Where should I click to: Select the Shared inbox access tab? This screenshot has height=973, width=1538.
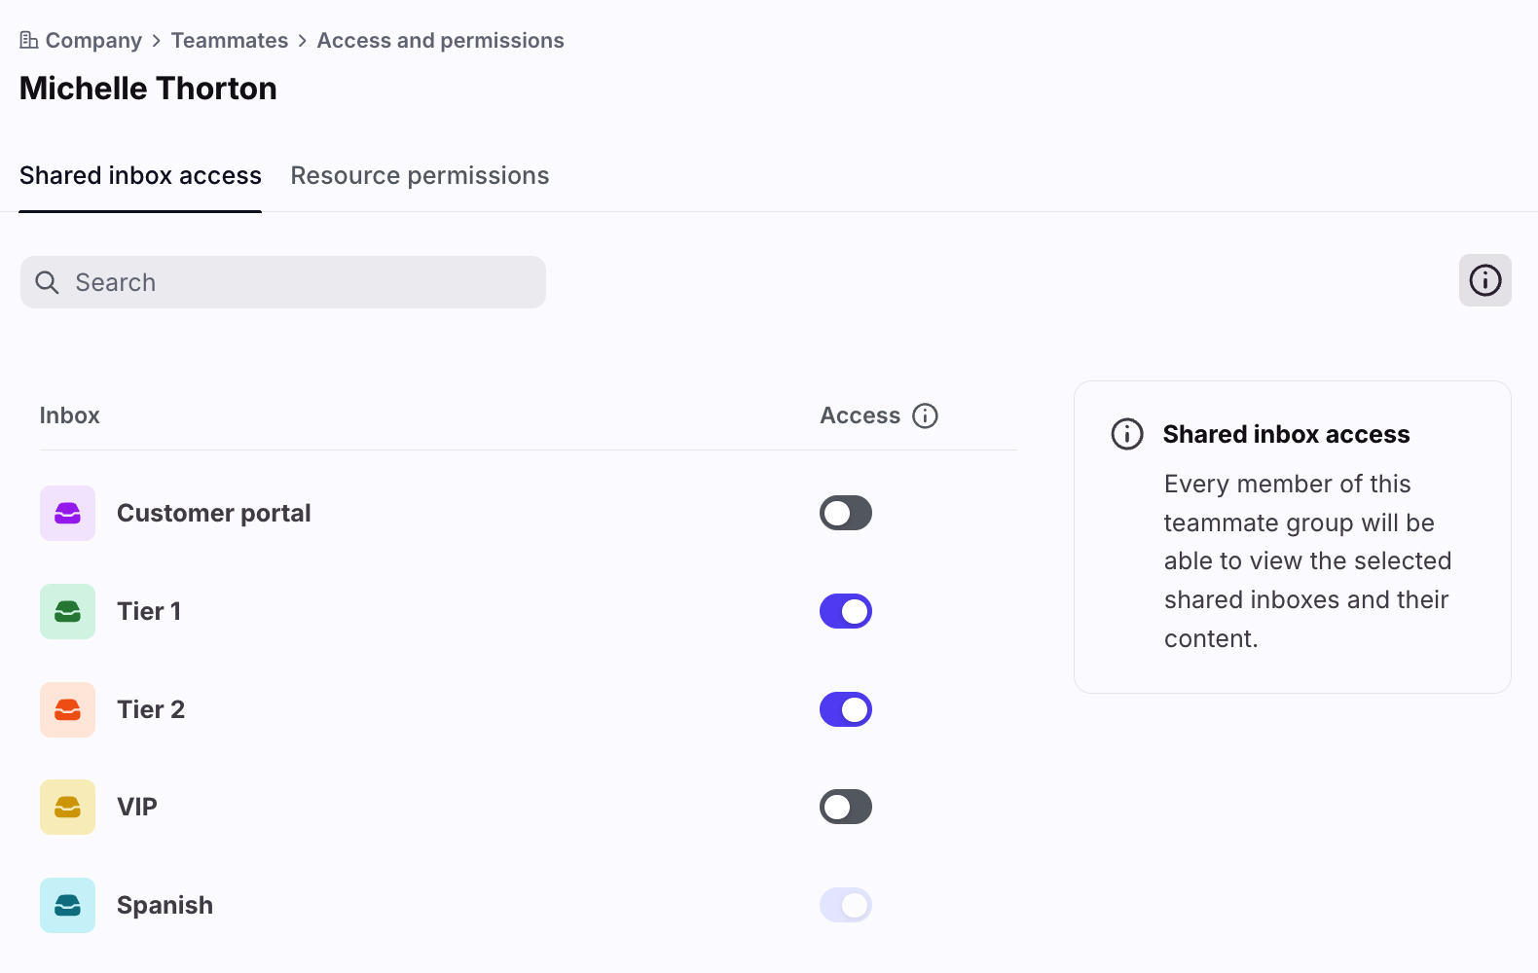point(140,175)
